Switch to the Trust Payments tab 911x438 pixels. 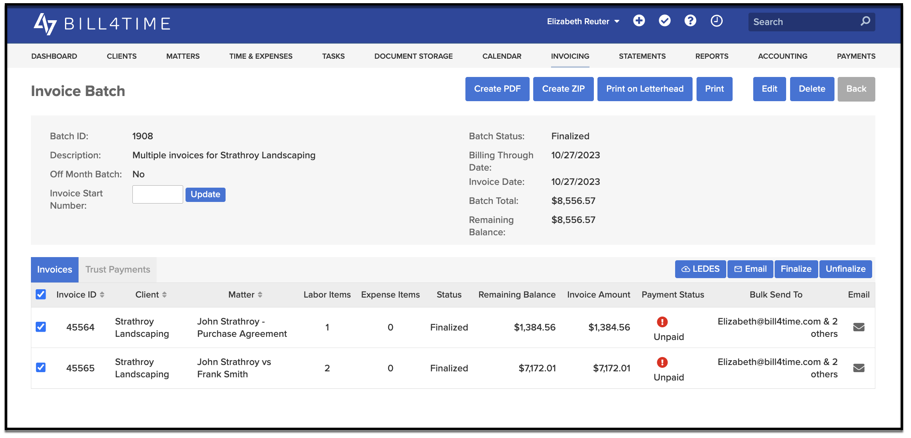tap(118, 270)
